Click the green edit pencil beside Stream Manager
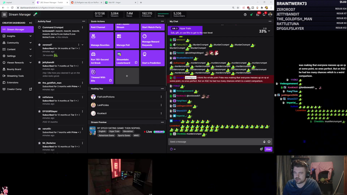The width and height of the screenshot is (347, 195). coord(35,15)
